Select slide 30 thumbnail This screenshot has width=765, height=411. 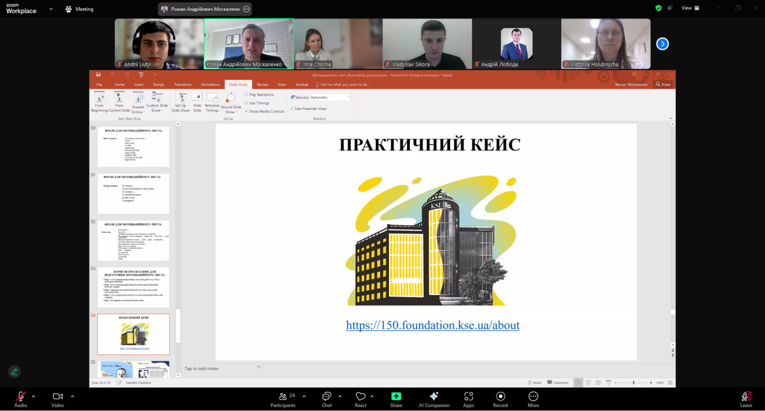pyautogui.click(x=133, y=146)
